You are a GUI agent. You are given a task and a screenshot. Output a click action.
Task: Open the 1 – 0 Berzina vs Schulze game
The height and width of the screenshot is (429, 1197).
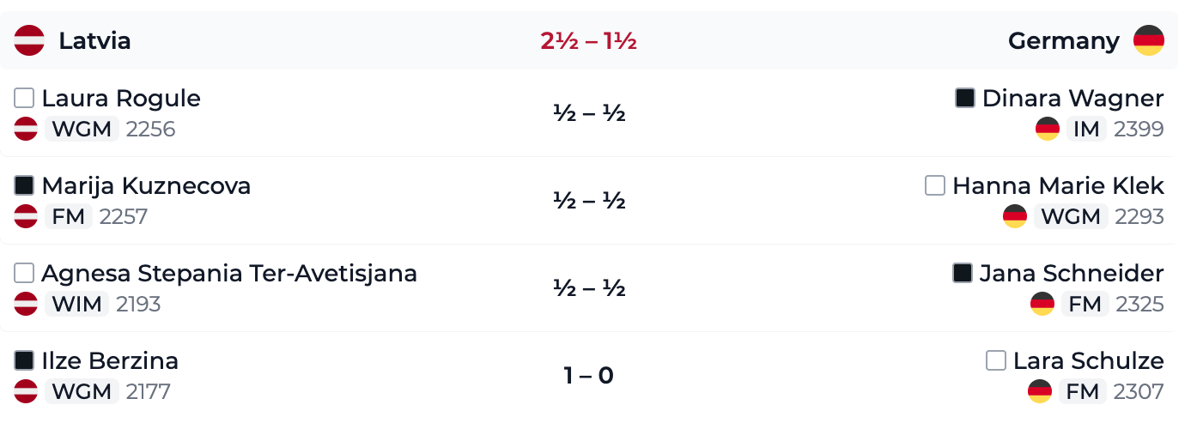(589, 376)
